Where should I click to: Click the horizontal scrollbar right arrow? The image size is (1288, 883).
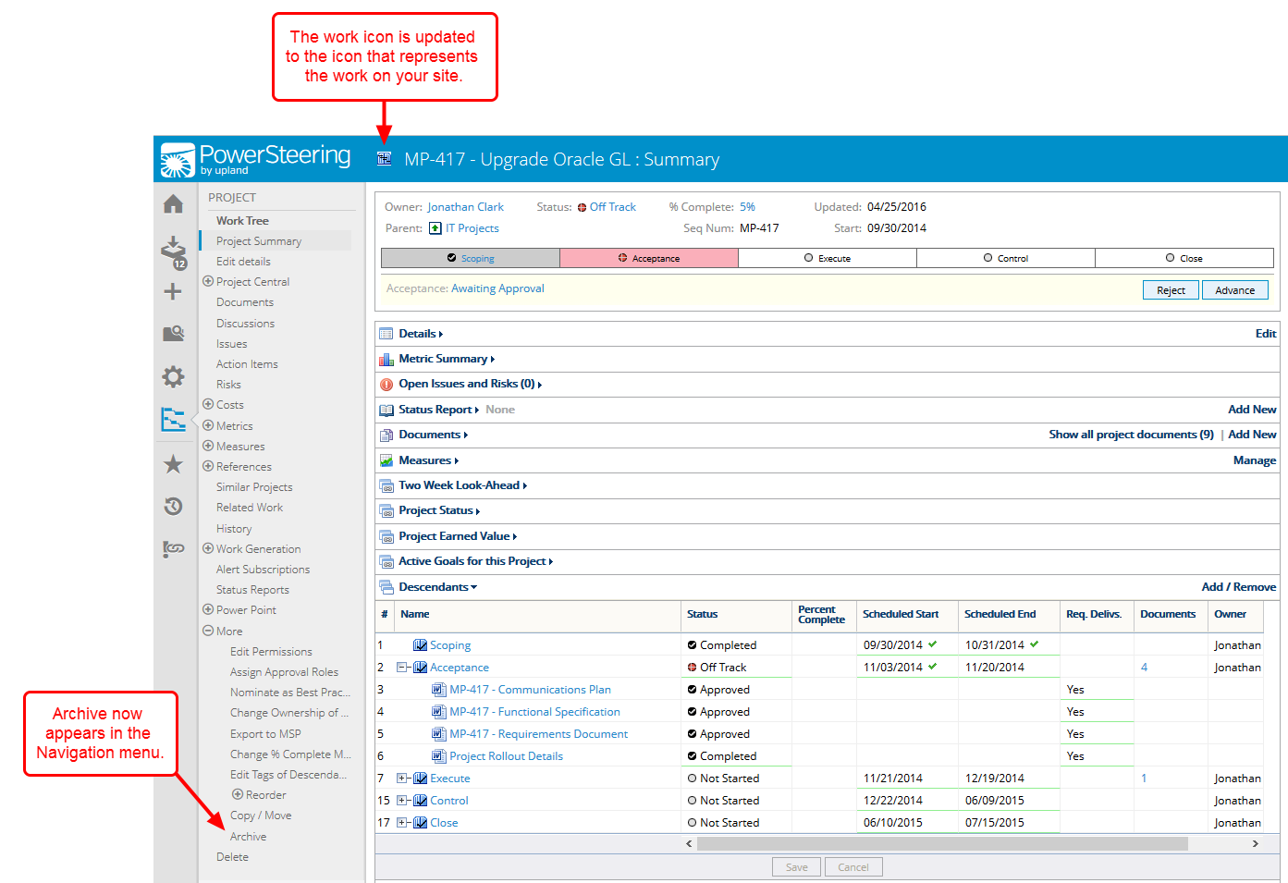coord(1255,843)
